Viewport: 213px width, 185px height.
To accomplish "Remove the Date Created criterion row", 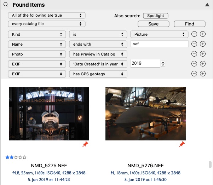I will point(194,64).
